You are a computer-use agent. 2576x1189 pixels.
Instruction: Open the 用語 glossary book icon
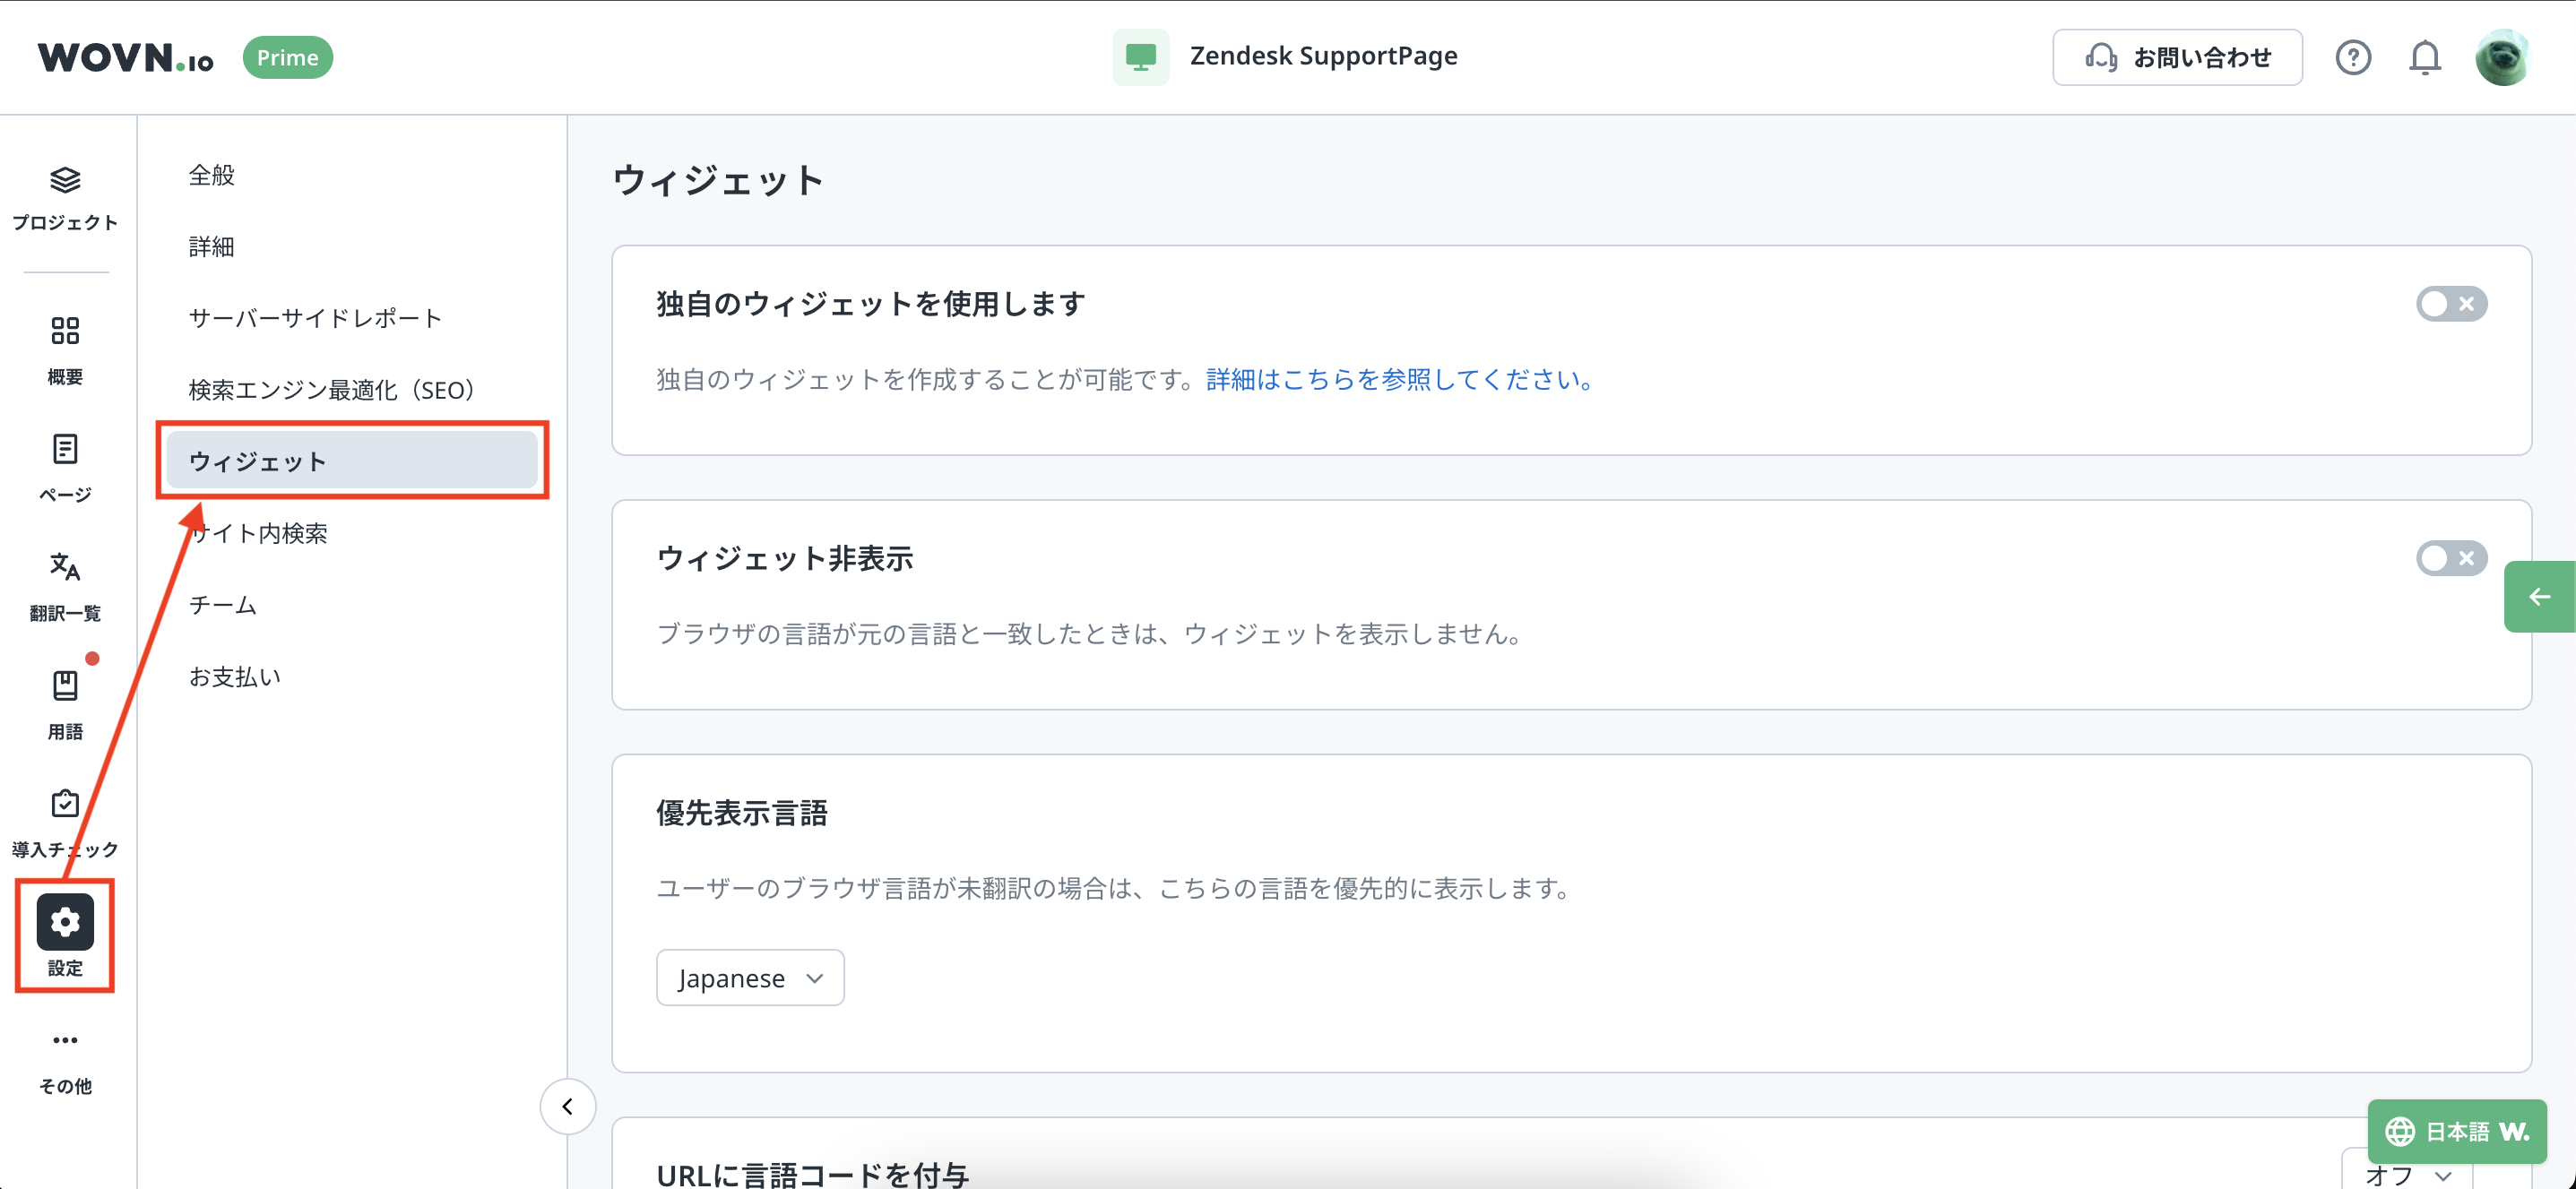point(65,686)
